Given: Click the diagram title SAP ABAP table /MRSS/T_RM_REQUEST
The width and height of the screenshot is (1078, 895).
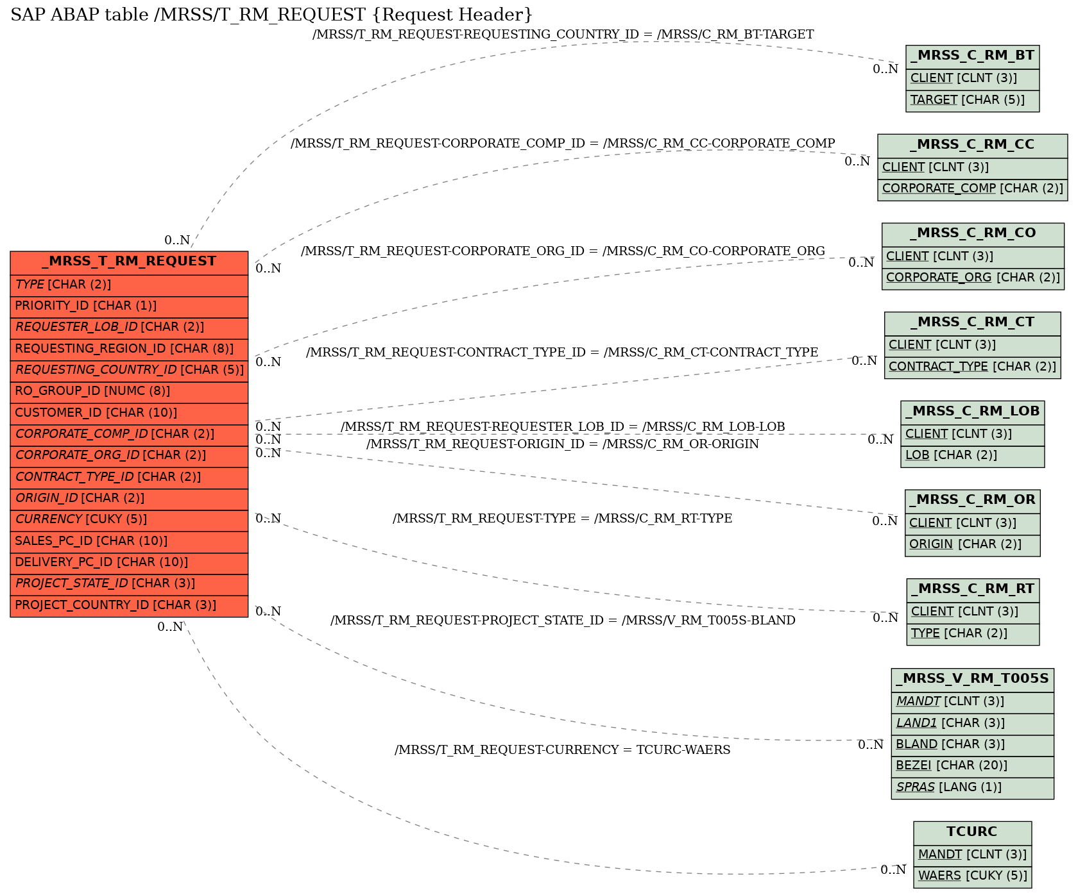Looking at the screenshot, I should pos(271,15).
